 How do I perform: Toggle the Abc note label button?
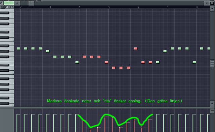pos(11,7)
